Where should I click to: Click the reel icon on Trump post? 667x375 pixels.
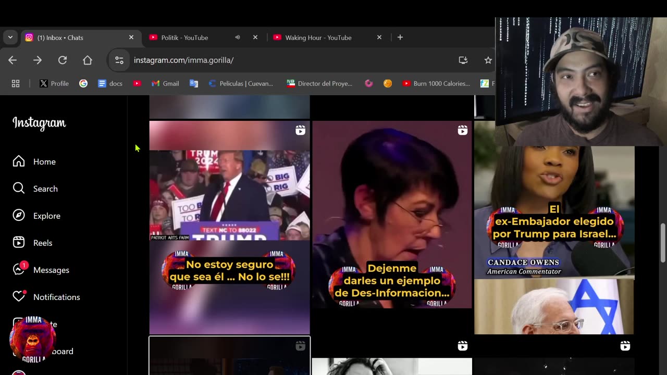300,130
